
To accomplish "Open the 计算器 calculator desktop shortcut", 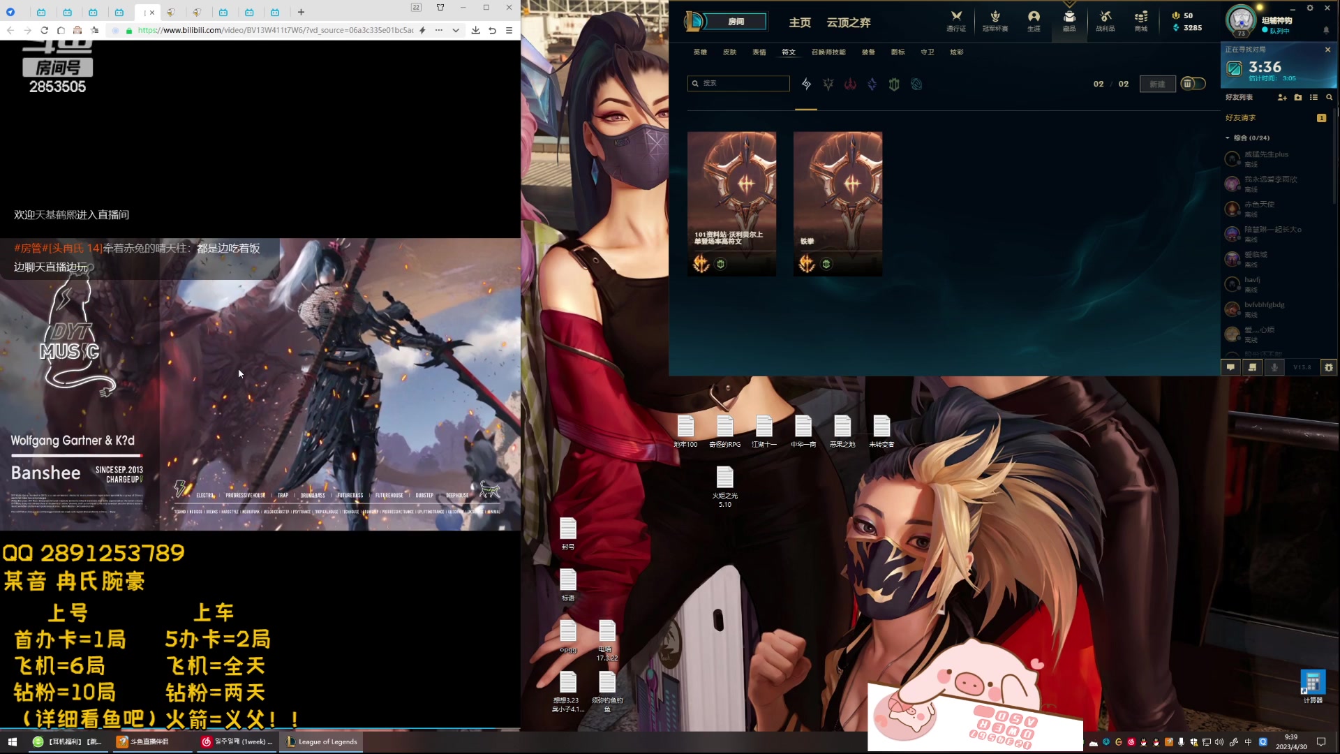I will point(1313,686).
